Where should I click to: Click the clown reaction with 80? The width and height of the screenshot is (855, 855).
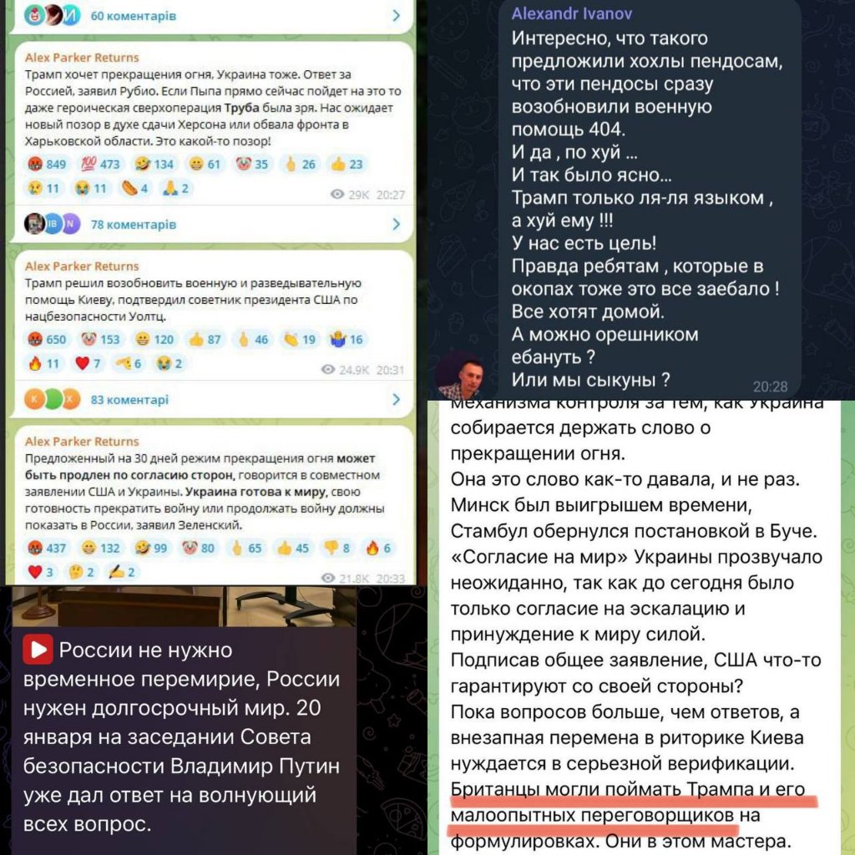pos(199,548)
